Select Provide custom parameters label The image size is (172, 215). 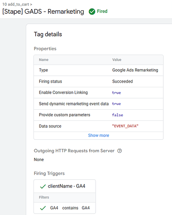[65, 115]
